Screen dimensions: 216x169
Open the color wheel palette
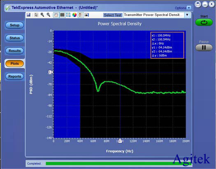tap(74, 15)
